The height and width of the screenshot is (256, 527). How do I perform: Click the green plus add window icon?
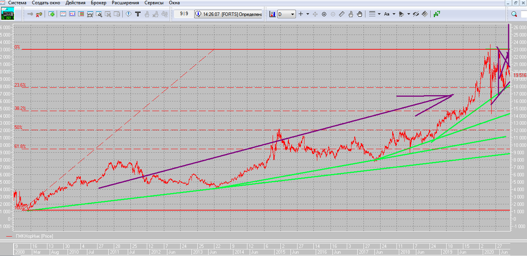pos(52,14)
